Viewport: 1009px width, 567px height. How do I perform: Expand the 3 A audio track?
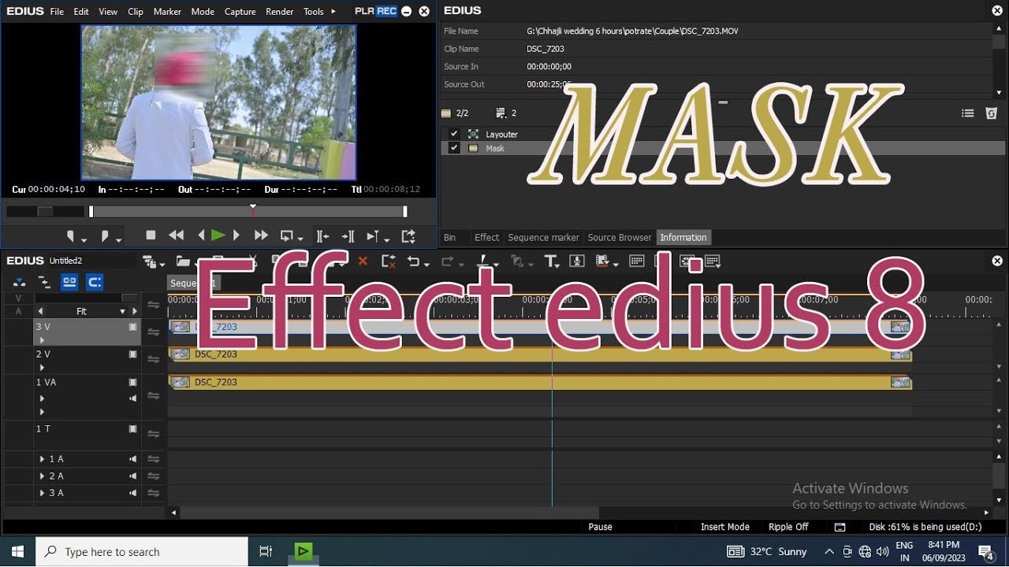click(42, 493)
